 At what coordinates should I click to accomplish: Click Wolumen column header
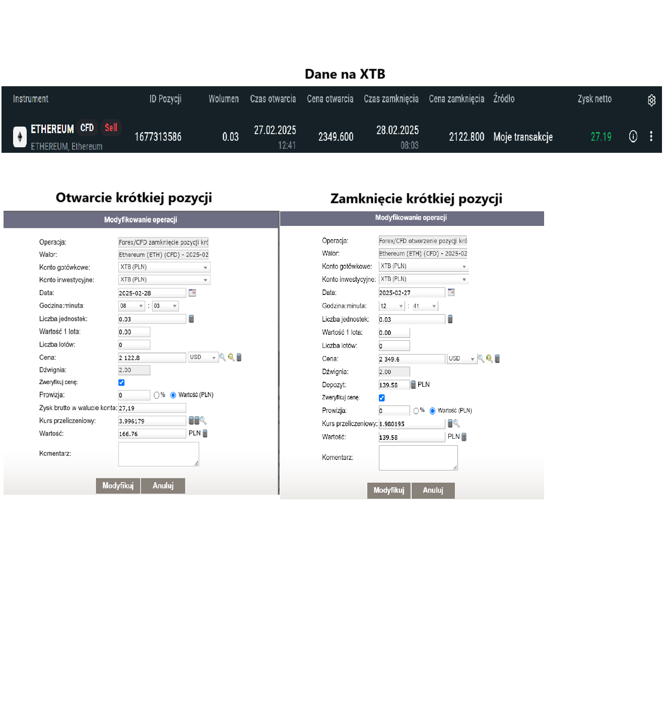coord(224,99)
